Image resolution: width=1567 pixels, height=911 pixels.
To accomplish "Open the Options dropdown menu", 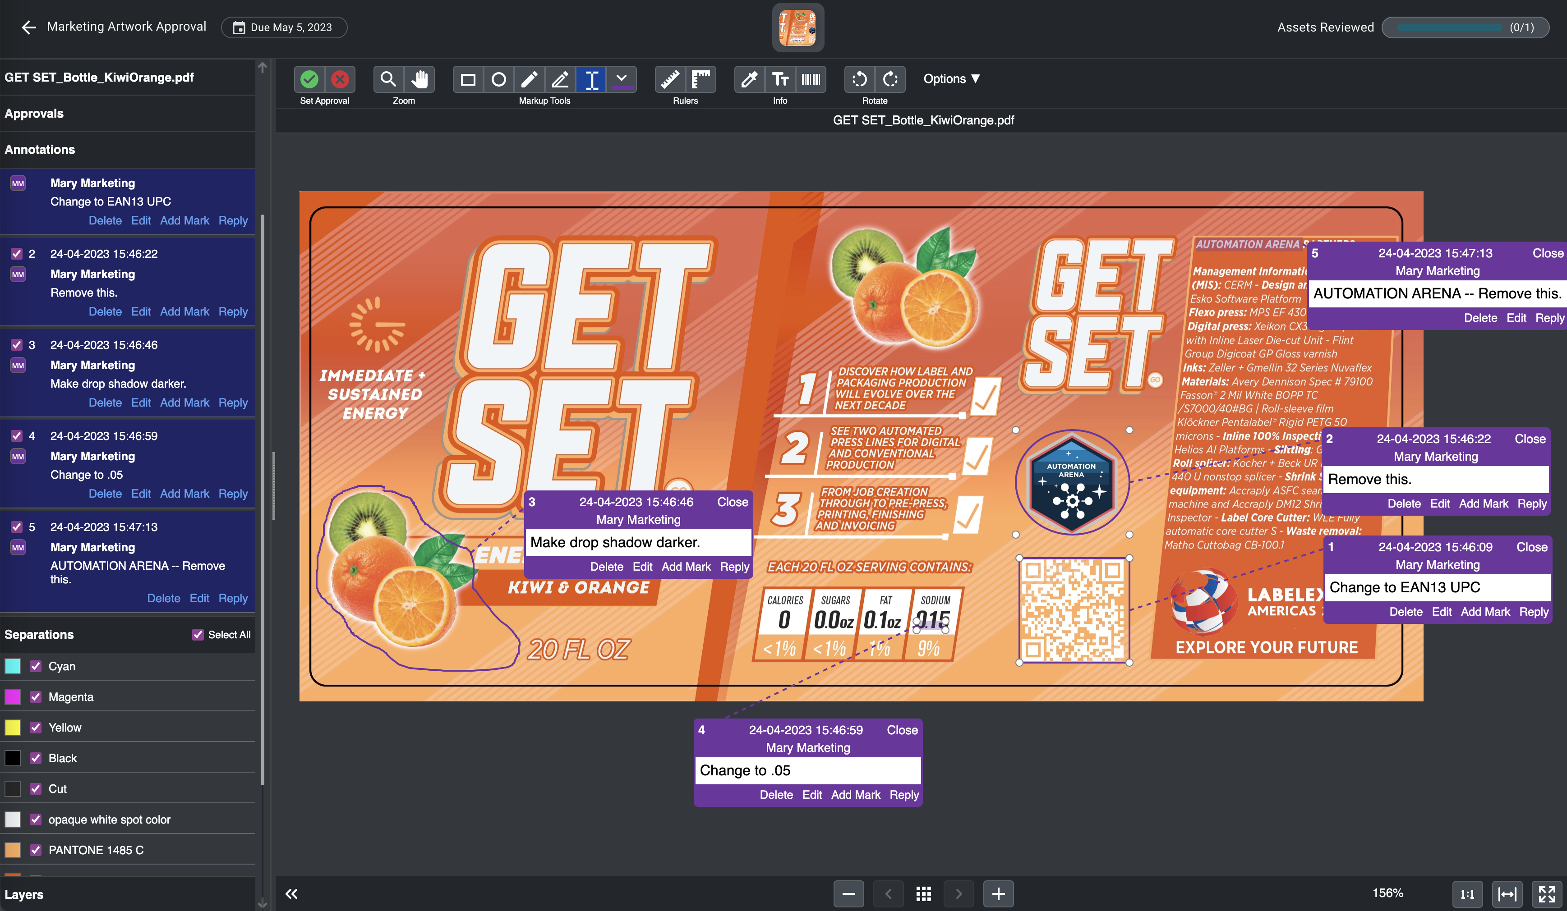I will pos(951,79).
